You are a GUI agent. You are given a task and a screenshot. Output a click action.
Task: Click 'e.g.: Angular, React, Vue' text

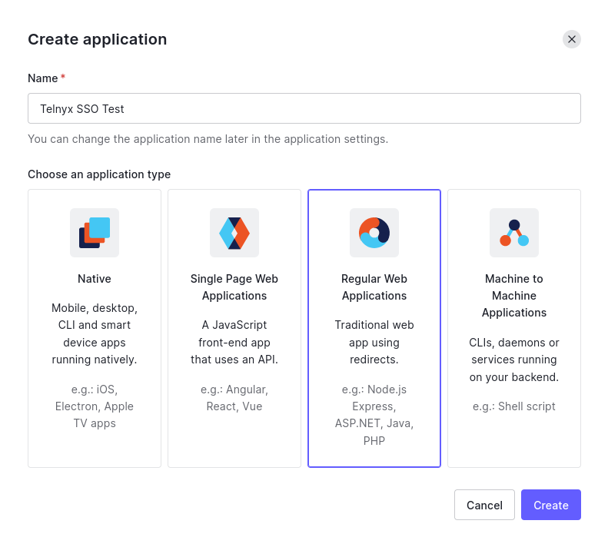[x=234, y=398]
